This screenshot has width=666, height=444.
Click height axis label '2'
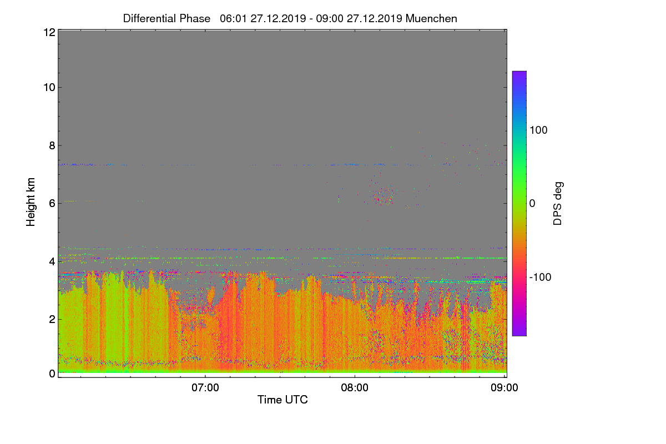[x=51, y=319]
